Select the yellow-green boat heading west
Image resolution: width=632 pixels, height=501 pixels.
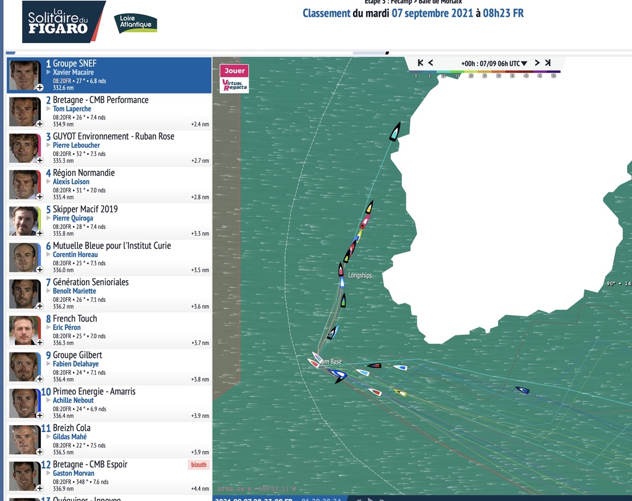click(x=400, y=392)
